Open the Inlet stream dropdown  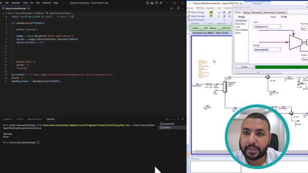coord(280,26)
